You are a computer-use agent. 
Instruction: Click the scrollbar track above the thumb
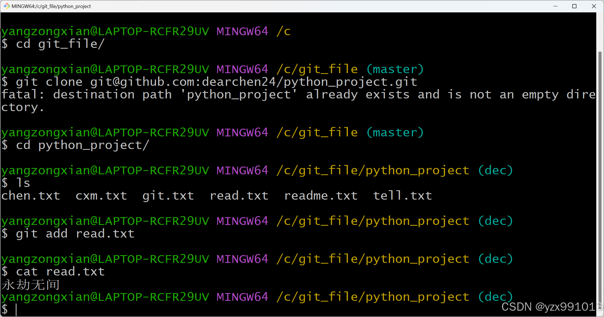600,32
